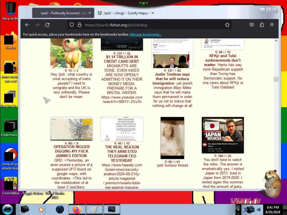The image size is (287, 215).
Task: Open the dark window taskbar button
Action: (112, 209)
